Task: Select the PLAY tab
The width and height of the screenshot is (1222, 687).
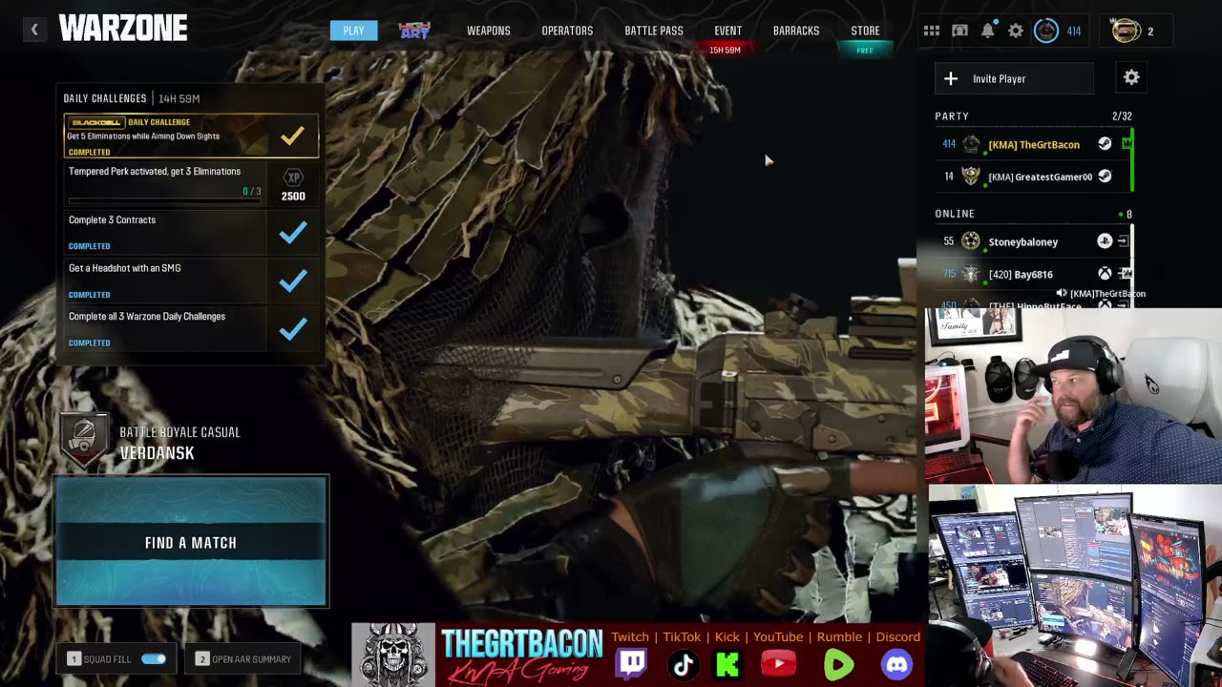Action: coord(353,31)
